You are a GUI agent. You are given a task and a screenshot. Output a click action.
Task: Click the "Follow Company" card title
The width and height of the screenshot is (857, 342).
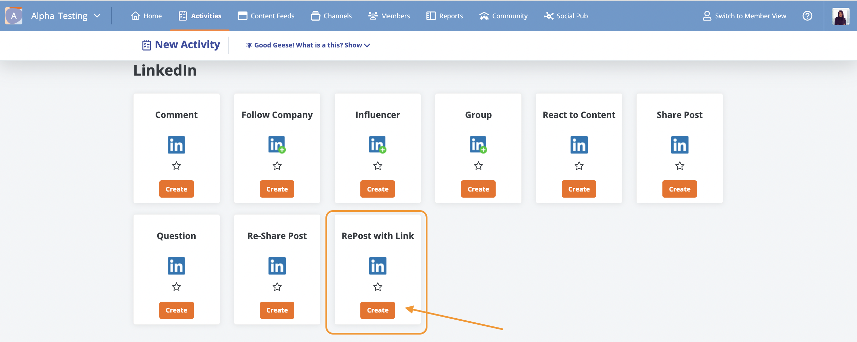[x=277, y=115]
